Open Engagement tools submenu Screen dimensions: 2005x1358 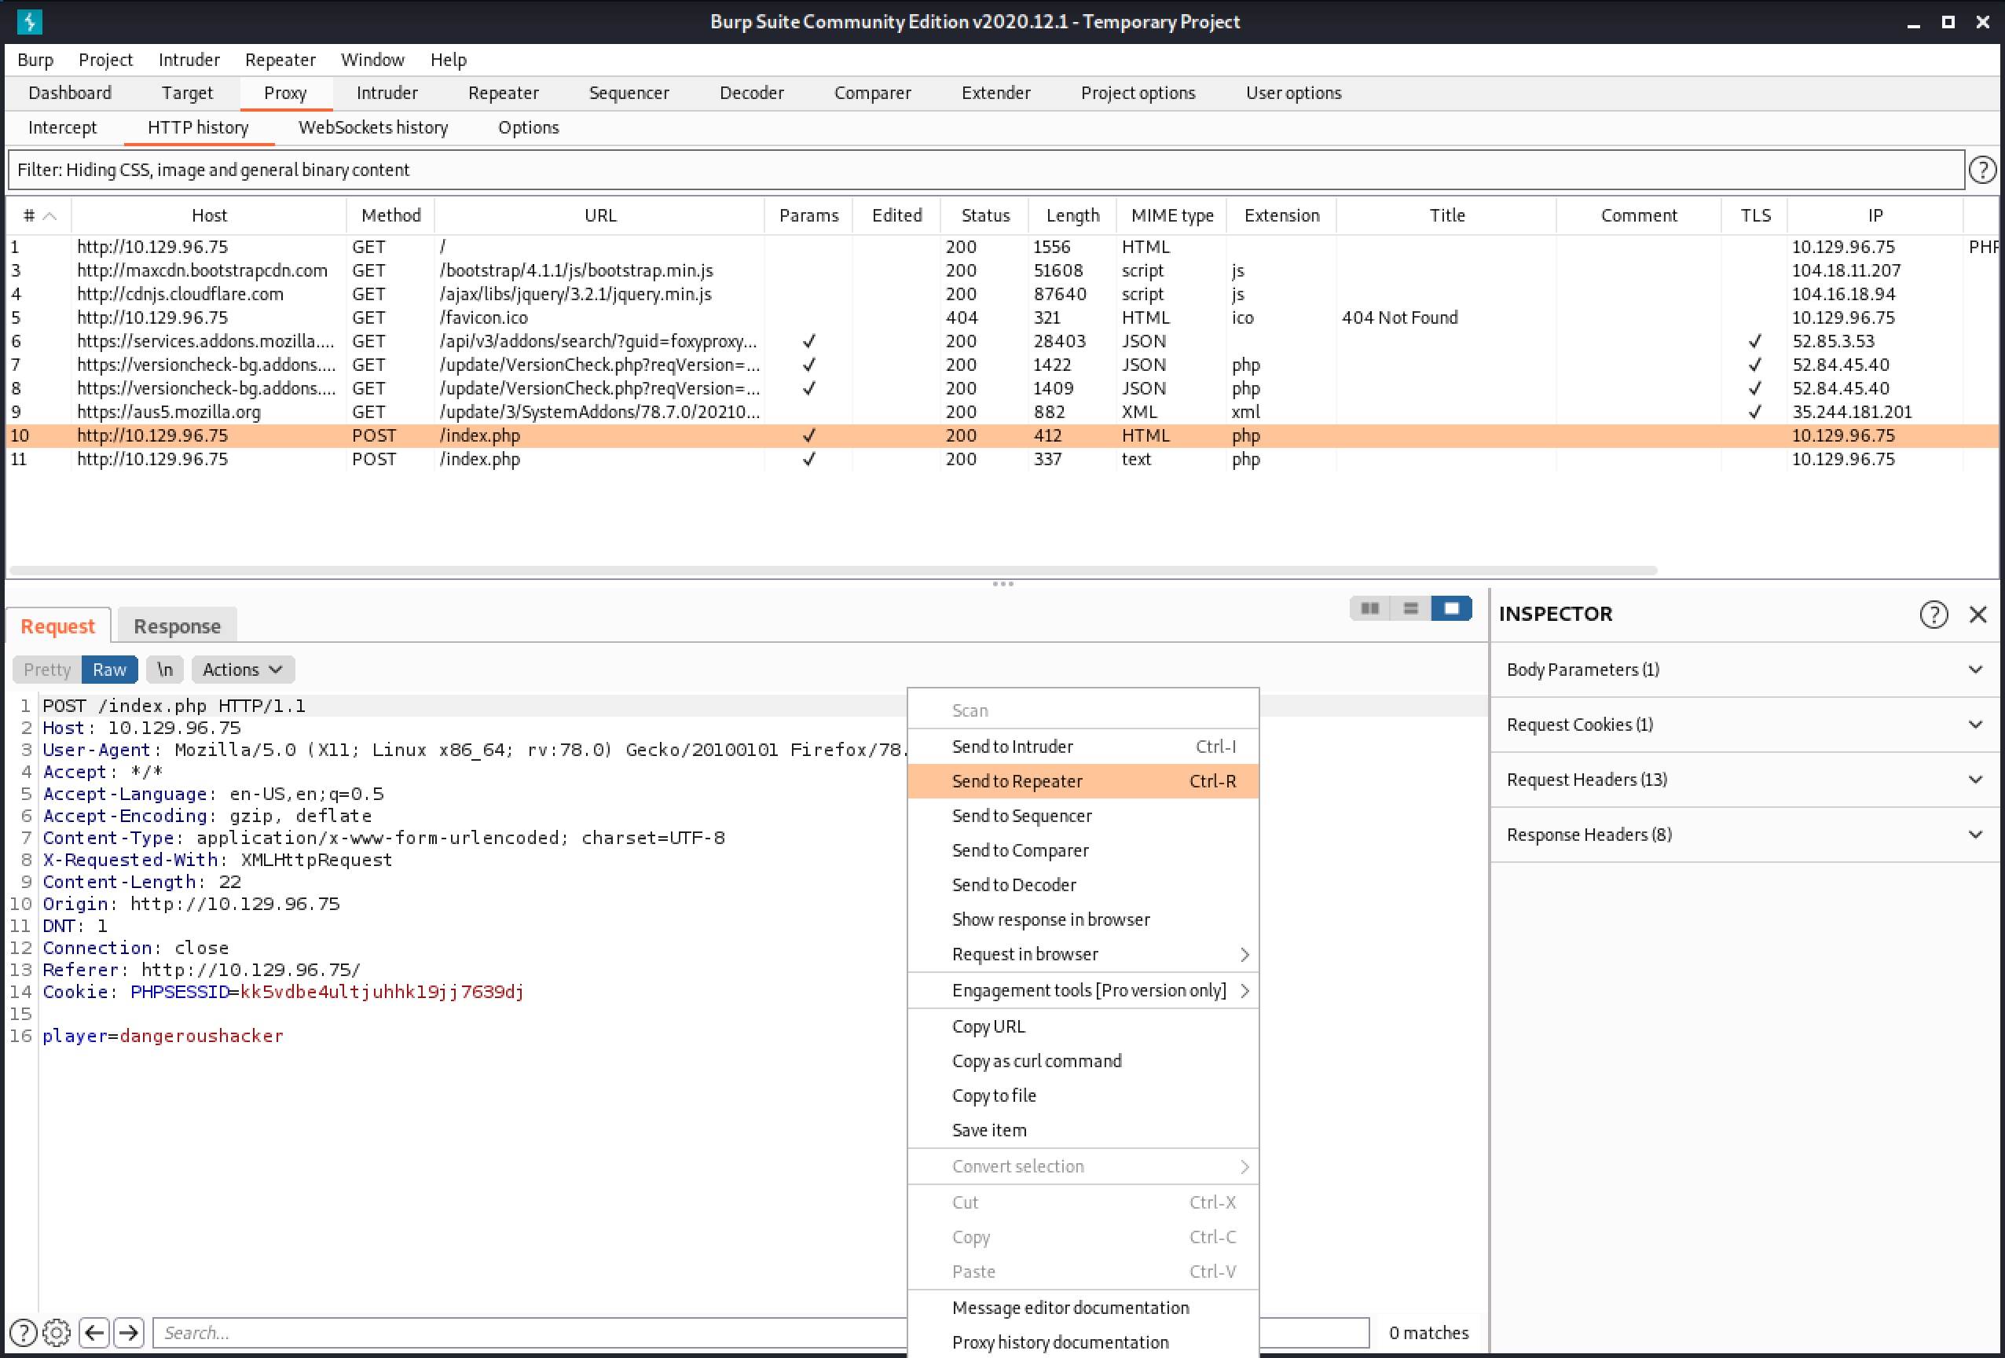coord(1083,990)
